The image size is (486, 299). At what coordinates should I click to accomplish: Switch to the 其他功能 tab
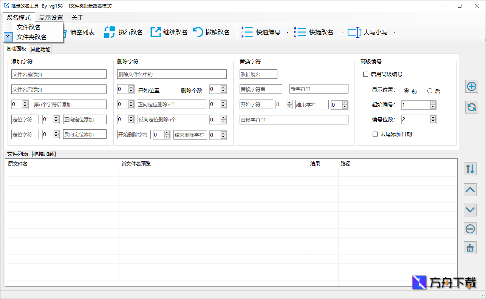pos(40,49)
